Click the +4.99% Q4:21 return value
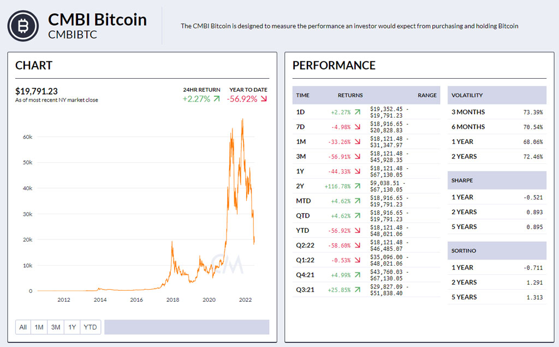The height and width of the screenshot is (347, 559). coord(341,275)
